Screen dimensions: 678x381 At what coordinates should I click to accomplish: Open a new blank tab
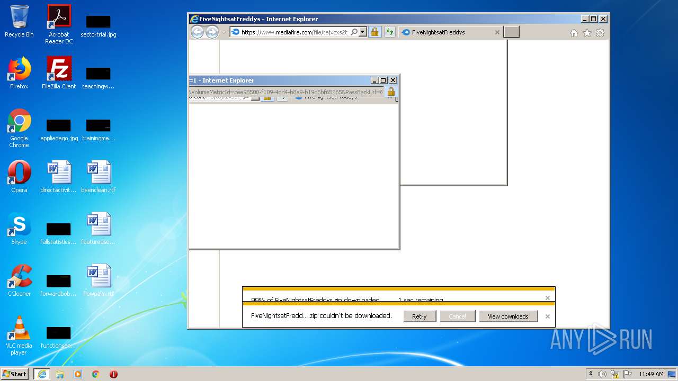coord(511,32)
